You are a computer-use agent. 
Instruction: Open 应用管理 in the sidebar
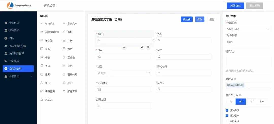(18, 30)
